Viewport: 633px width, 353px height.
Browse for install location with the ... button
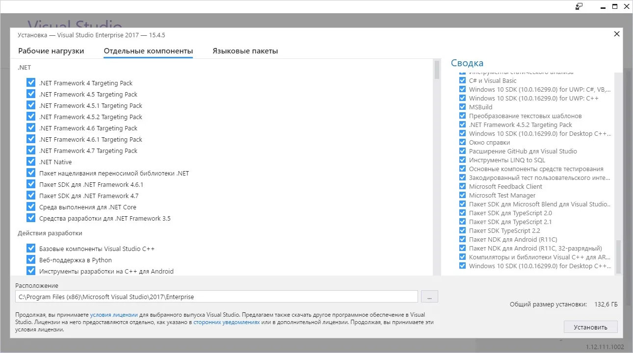429,297
